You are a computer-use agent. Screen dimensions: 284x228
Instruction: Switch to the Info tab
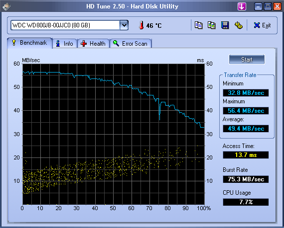coord(65,44)
